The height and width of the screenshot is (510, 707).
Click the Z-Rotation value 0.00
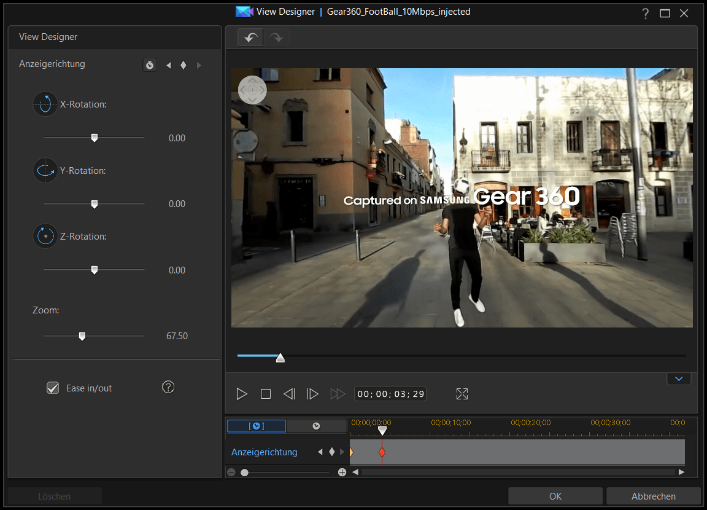coord(177,270)
